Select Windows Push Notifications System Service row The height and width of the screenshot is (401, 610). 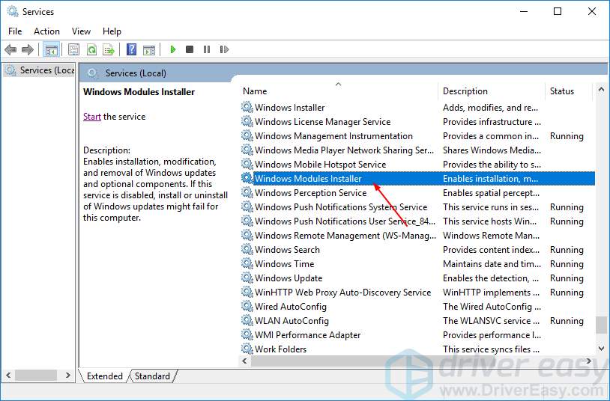click(417, 206)
